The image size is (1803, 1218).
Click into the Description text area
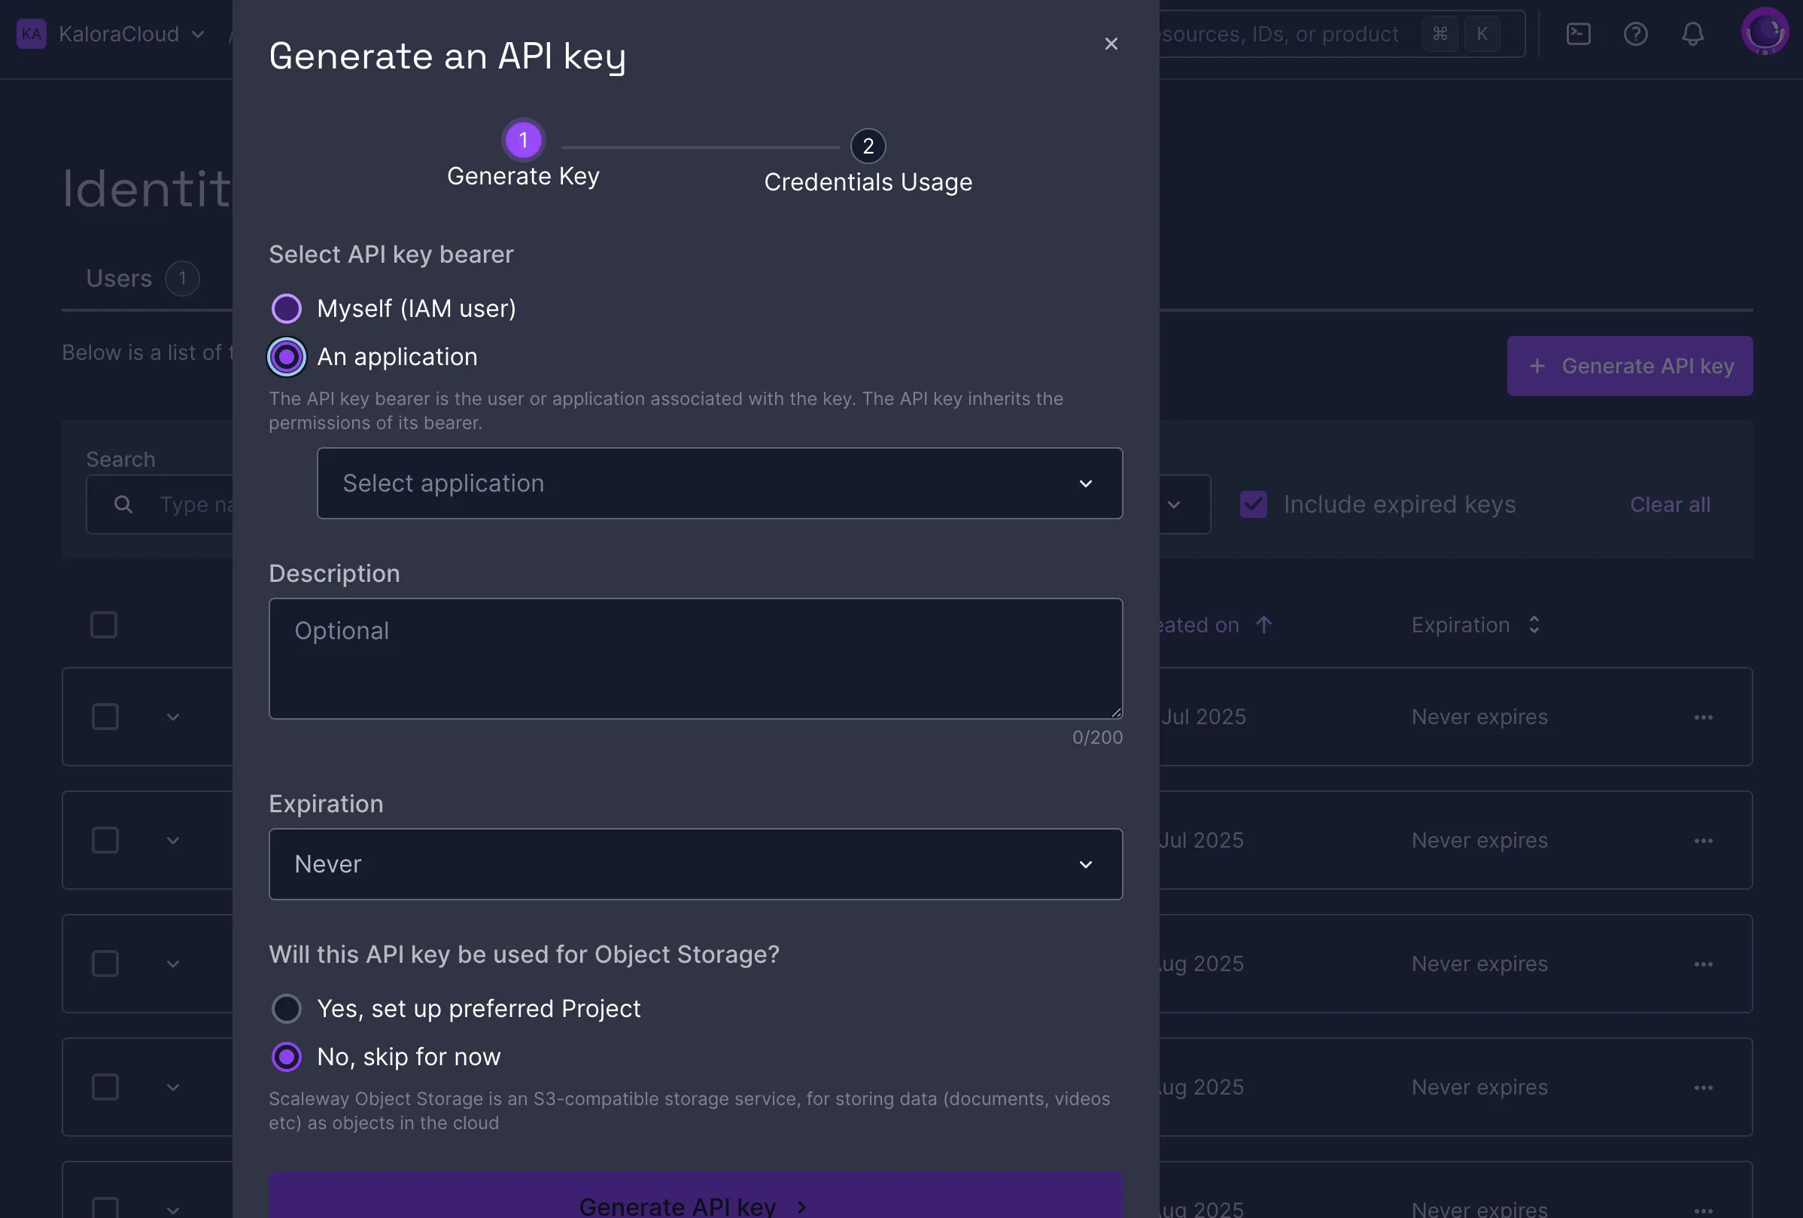(695, 658)
